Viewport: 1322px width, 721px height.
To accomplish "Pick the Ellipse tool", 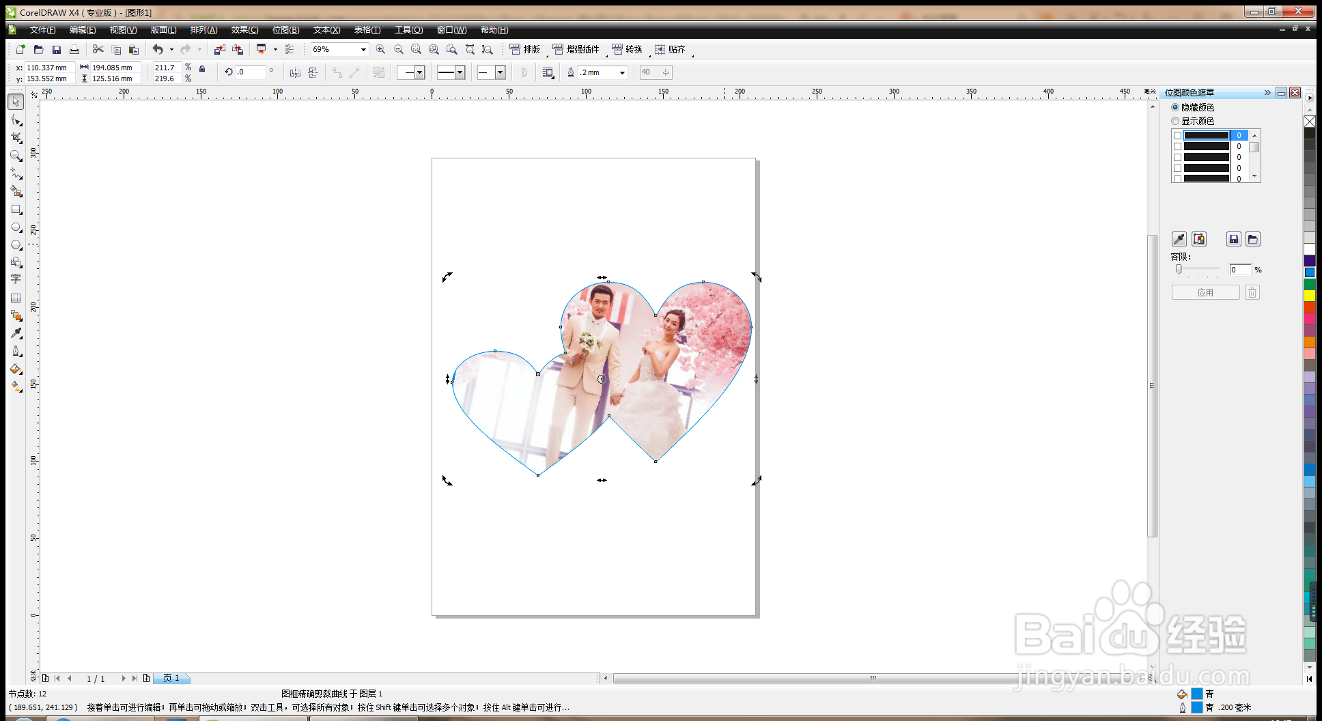I will [x=16, y=227].
